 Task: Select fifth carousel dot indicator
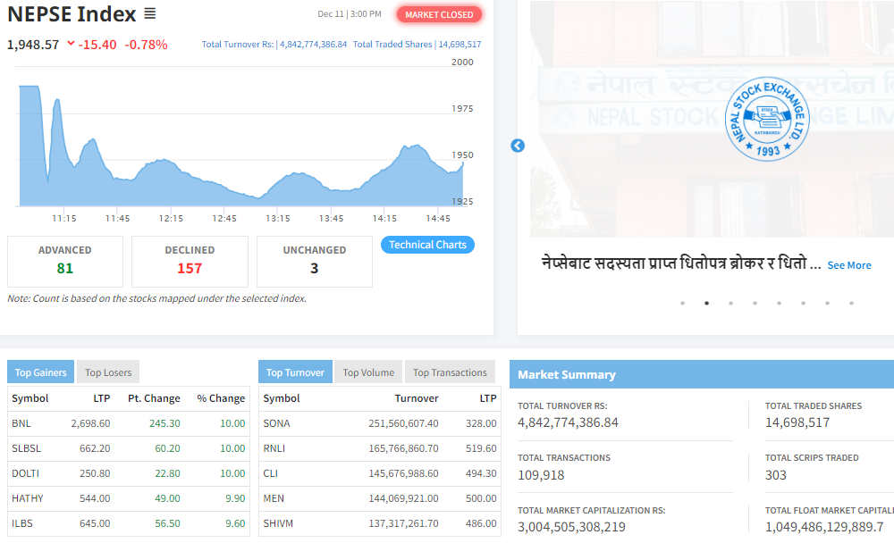779,303
